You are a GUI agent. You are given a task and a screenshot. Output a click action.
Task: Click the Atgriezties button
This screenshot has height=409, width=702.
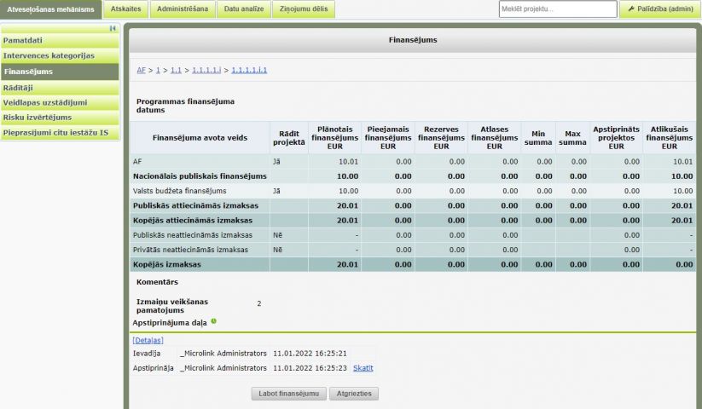354,394
